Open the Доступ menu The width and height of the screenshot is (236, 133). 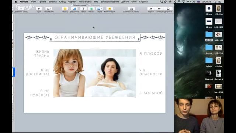125,1
